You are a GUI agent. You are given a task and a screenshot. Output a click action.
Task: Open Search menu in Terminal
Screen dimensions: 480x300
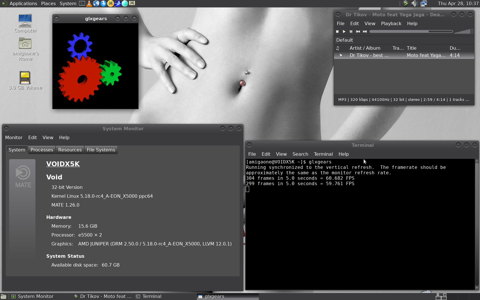pos(300,154)
